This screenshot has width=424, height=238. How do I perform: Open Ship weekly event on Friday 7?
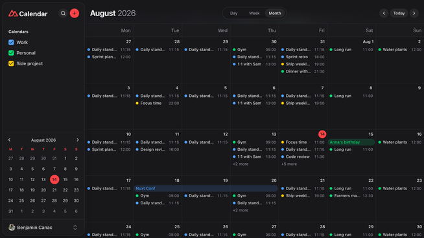(x=303, y=103)
